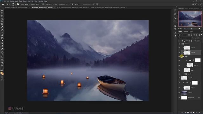Image resolution: width=203 pixels, height=114 pixels.
Task: Switch to the Swatches tab
Action: [191, 9]
